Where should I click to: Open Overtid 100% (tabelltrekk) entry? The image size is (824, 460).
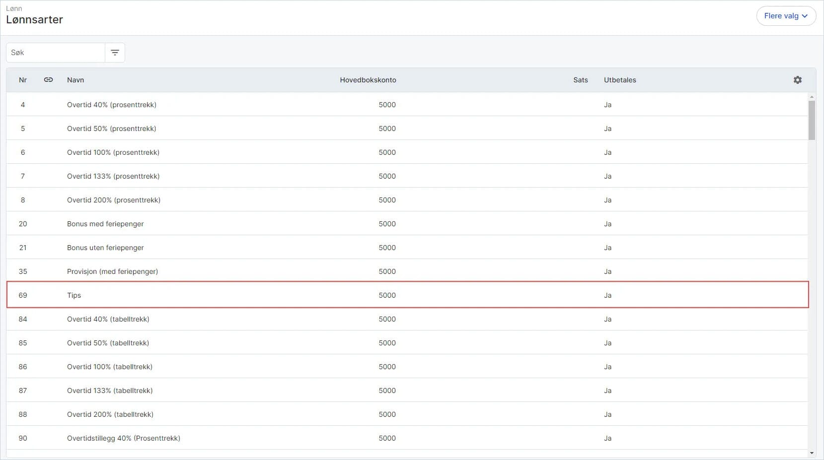coord(407,367)
